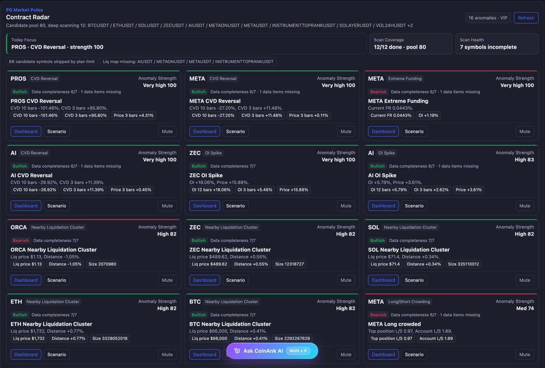Image resolution: width=545 pixels, height=368 pixels.
Task: Open Dashboard for ETH Liquidation Cluster card
Action: [26, 354]
